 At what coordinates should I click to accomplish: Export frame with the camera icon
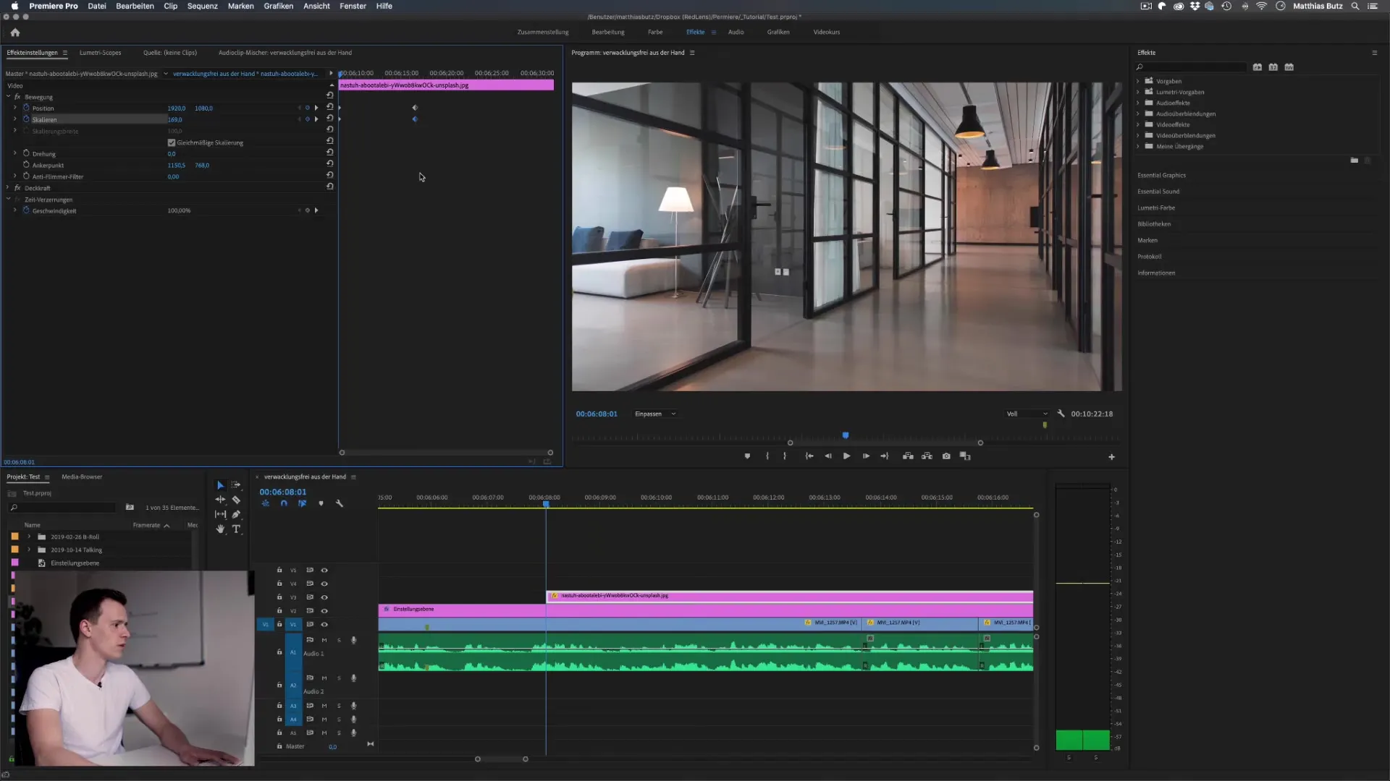pos(946,456)
